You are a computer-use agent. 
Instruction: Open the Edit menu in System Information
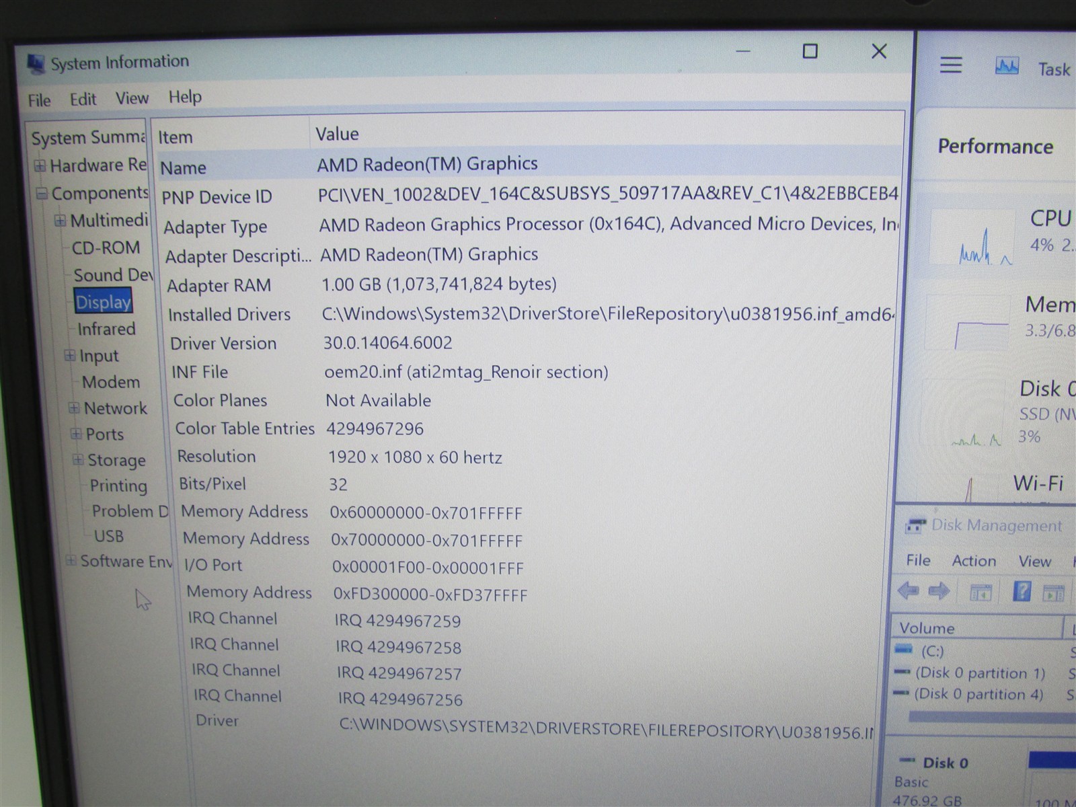pyautogui.click(x=83, y=100)
